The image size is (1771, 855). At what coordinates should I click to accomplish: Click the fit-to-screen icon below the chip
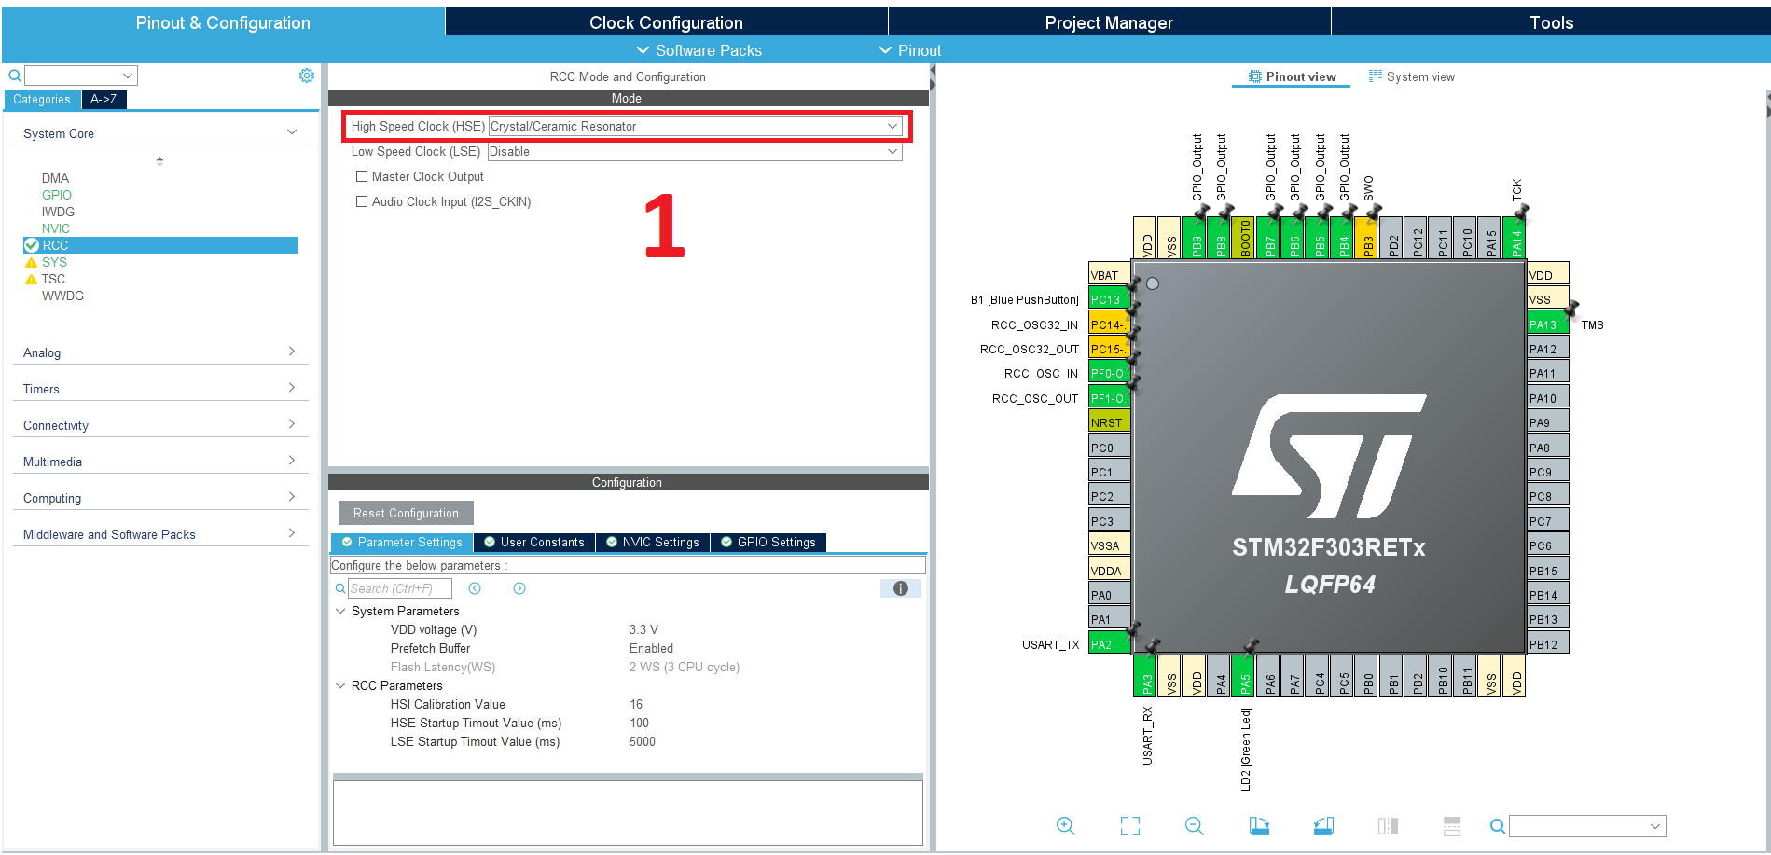click(1130, 826)
